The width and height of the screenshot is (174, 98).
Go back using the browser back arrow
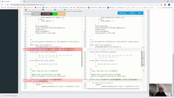point(2,5)
